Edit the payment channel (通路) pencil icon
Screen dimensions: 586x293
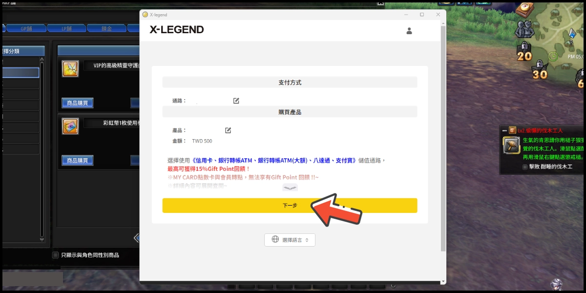(236, 101)
